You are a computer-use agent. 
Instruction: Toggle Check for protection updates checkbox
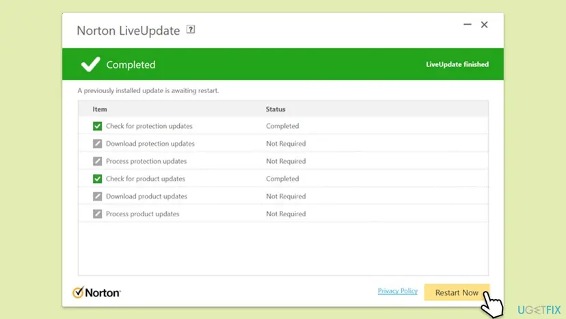pos(97,126)
